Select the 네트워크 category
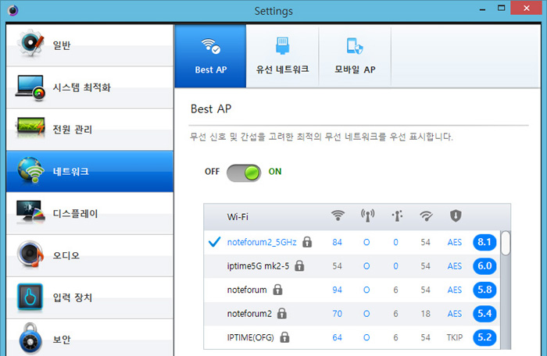The height and width of the screenshot is (356, 547). click(x=90, y=172)
